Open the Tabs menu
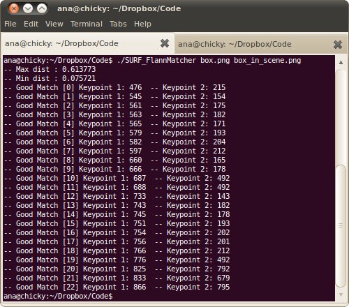The width and height of the screenshot is (349, 307). [x=118, y=24]
